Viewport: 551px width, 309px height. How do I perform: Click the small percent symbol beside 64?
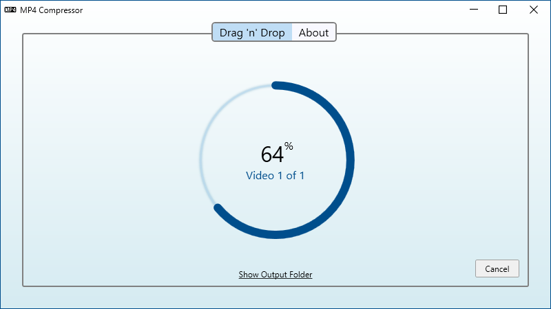coord(289,146)
